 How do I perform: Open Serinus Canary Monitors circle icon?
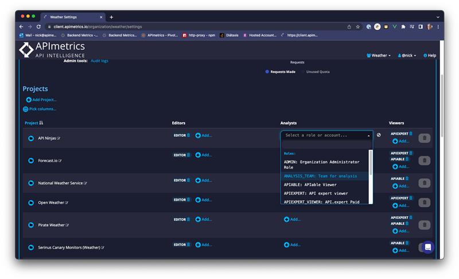[x=31, y=247]
